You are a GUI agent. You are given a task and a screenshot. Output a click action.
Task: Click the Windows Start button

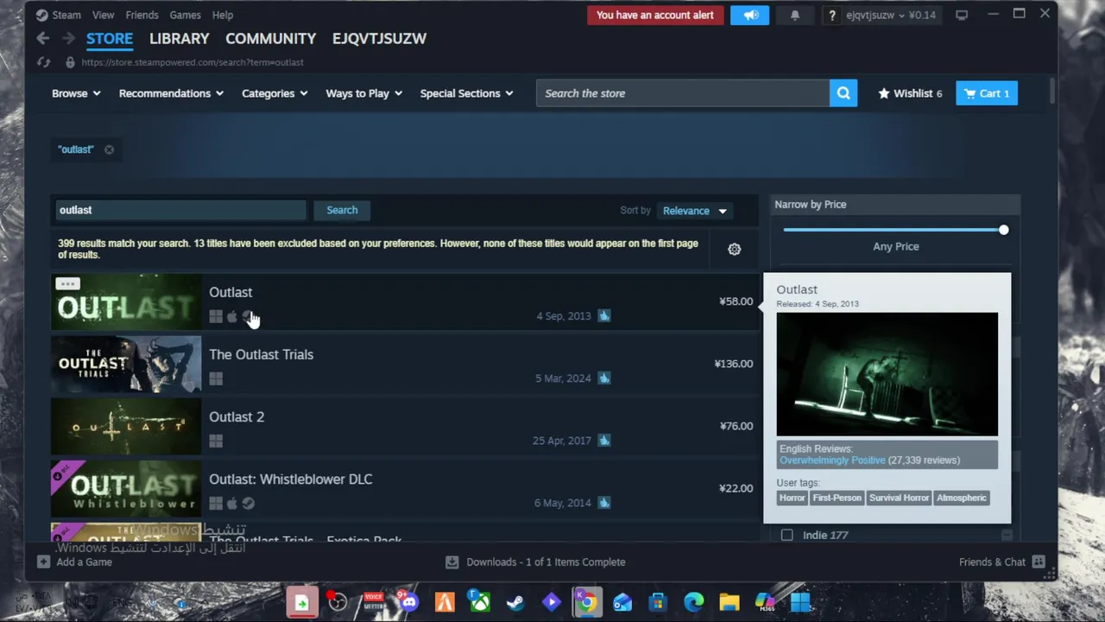pyautogui.click(x=800, y=602)
